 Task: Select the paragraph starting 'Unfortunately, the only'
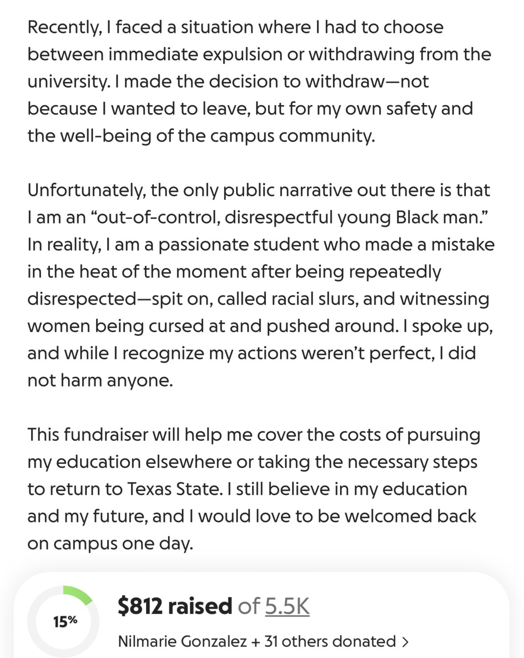point(261,285)
